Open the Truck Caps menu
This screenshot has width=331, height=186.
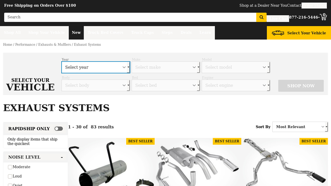[142, 33]
